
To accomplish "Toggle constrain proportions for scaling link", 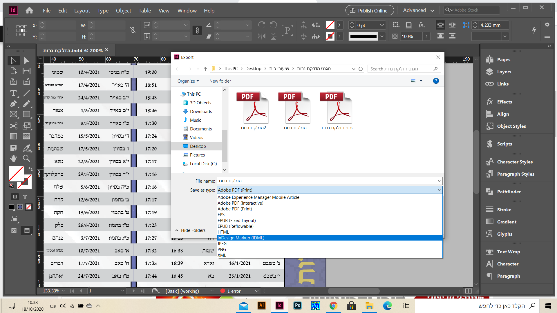I will tap(197, 30).
